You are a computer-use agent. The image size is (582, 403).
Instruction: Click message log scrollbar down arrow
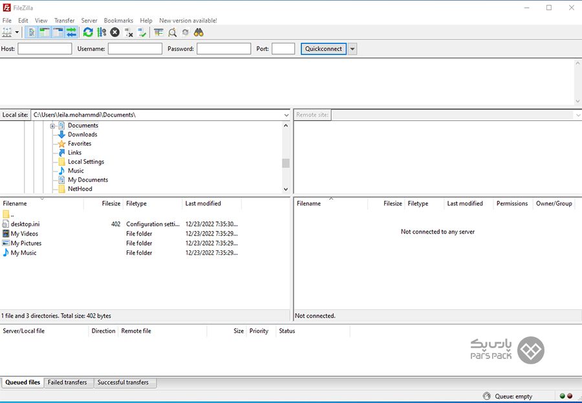[x=577, y=101]
